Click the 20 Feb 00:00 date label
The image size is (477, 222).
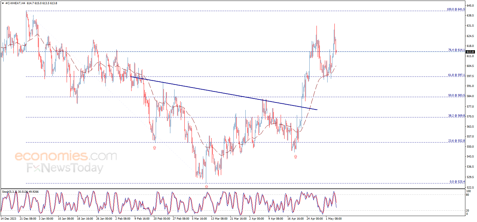tap(162, 219)
